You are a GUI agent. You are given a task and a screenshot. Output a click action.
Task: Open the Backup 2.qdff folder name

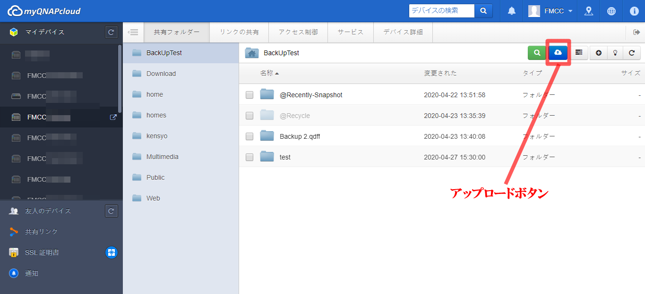coord(300,136)
